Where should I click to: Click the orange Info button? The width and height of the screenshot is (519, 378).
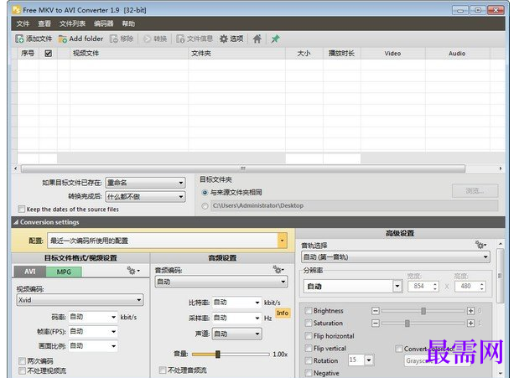[x=283, y=313]
